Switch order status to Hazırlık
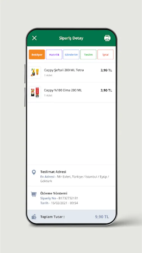This screenshot has width=142, height=253. tap(54, 55)
